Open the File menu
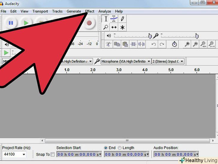 4,11
